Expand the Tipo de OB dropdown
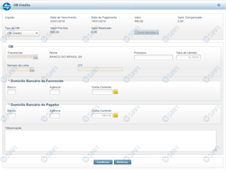The height and width of the screenshot is (171, 226). [22, 33]
